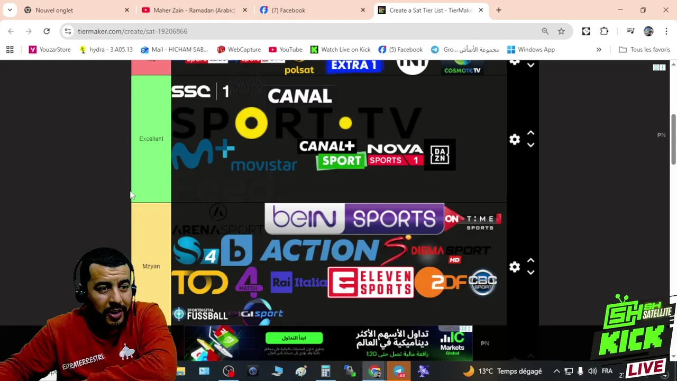The height and width of the screenshot is (381, 677).
Task: Move the Excellent tier down
Action: (x=530, y=145)
